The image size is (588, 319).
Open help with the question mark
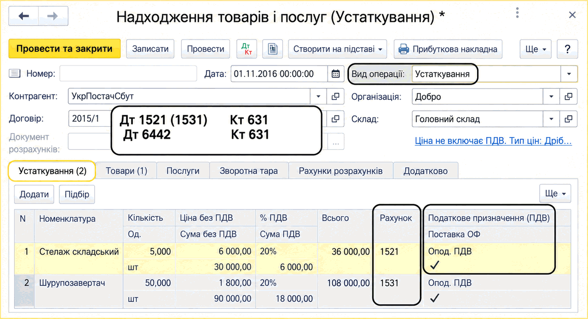(x=567, y=49)
